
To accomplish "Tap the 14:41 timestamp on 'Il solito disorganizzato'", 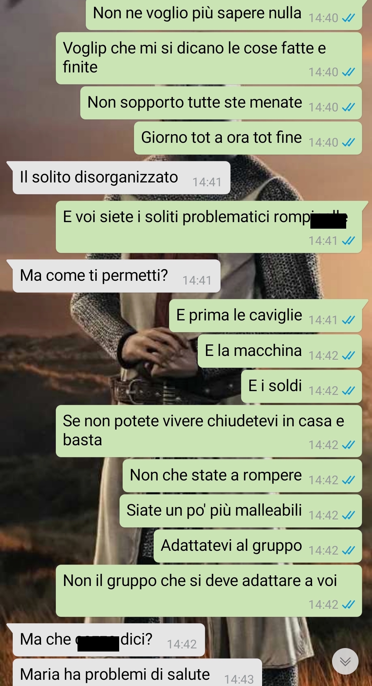I will [207, 182].
